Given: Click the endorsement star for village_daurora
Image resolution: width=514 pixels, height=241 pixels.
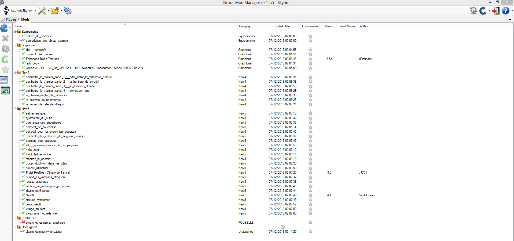Looking at the screenshot, I should (x=310, y=209).
